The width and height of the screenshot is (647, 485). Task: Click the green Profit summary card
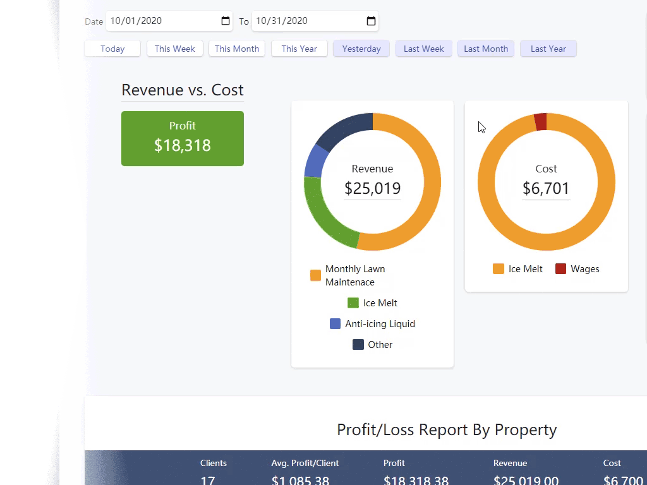coord(183,138)
